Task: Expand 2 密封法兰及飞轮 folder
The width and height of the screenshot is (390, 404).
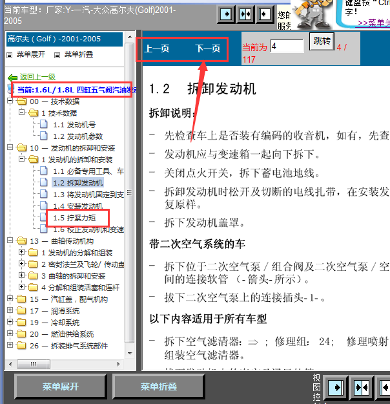Action: pos(21,264)
